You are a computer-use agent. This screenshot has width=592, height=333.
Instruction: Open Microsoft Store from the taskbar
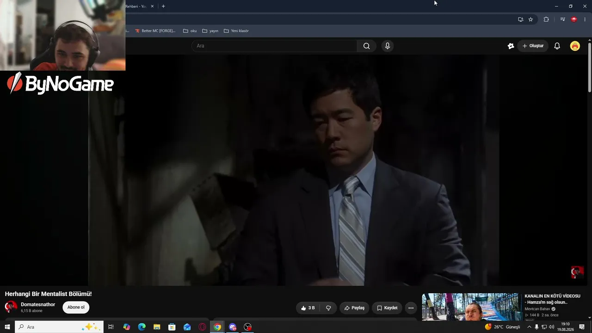click(x=172, y=327)
